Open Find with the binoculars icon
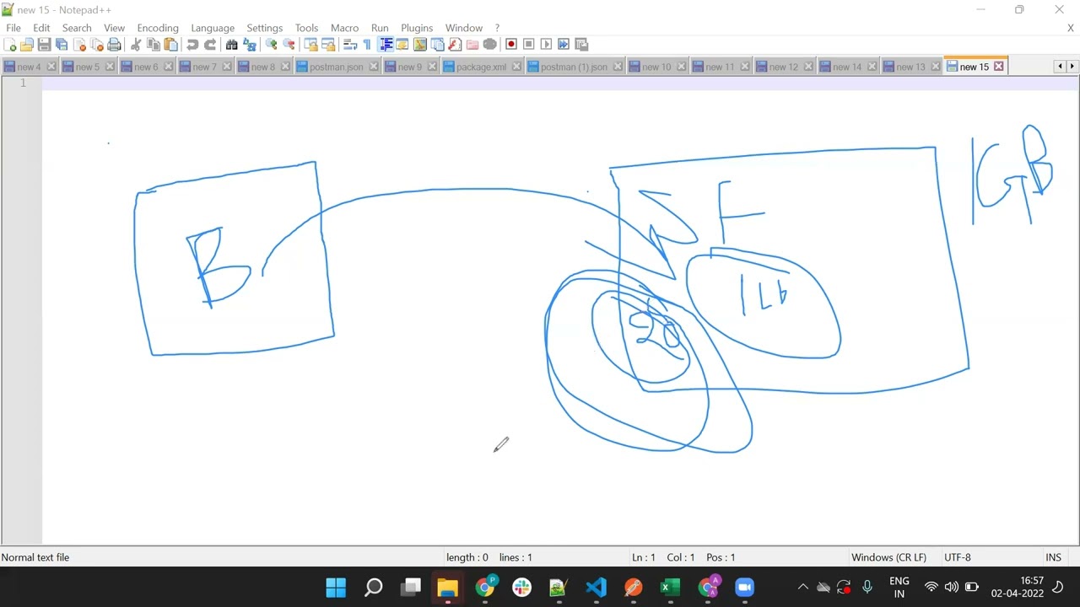The width and height of the screenshot is (1080, 607). (232, 45)
